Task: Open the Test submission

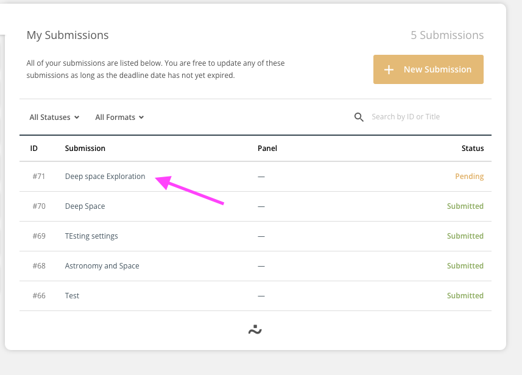Action: pyautogui.click(x=71, y=295)
